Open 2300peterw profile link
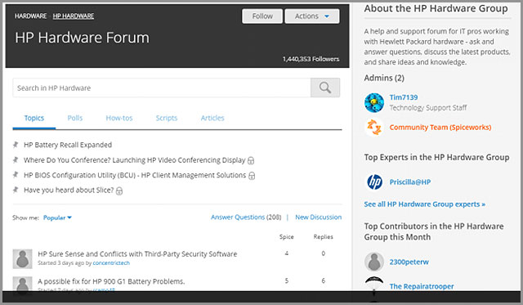Image resolution: width=523 pixels, height=305 pixels. tap(409, 262)
